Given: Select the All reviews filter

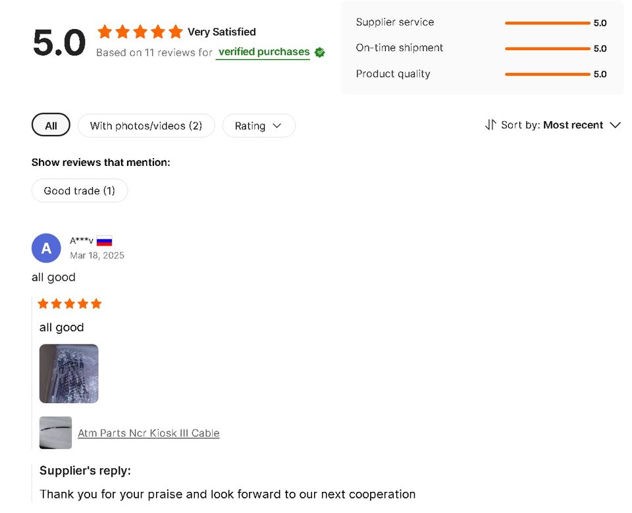Looking at the screenshot, I should coord(51,126).
